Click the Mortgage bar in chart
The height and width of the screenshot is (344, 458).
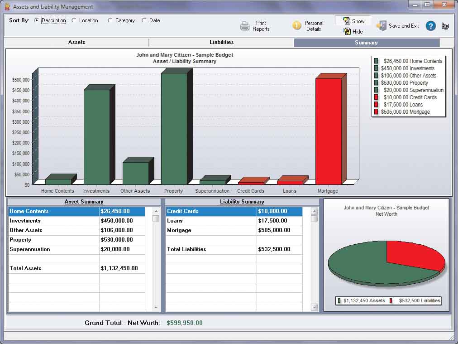[x=329, y=131]
